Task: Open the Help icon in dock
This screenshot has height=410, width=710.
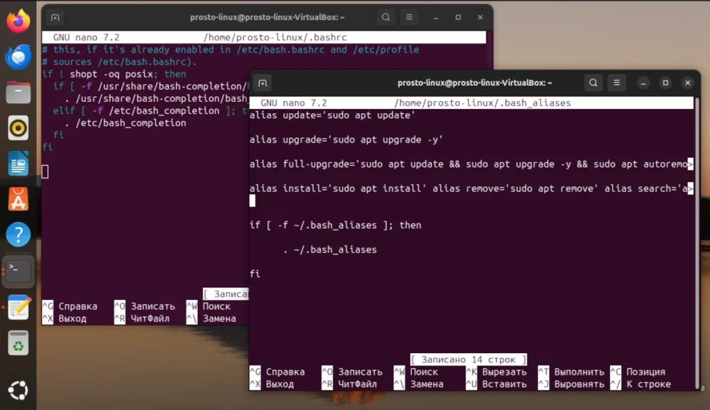Action: coord(18,234)
